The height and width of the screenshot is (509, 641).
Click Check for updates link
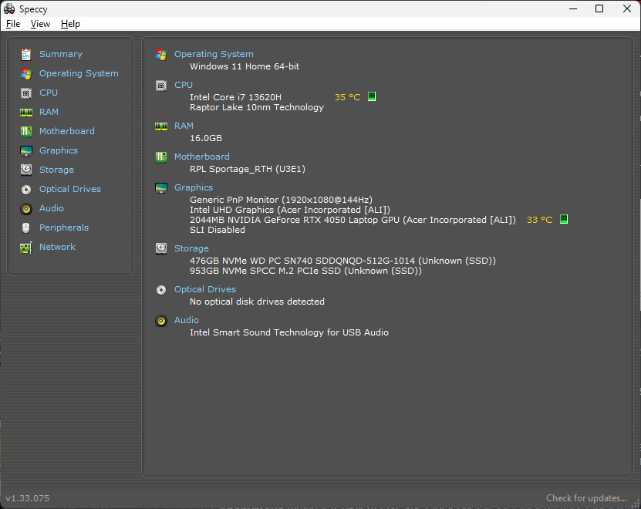tap(586, 498)
